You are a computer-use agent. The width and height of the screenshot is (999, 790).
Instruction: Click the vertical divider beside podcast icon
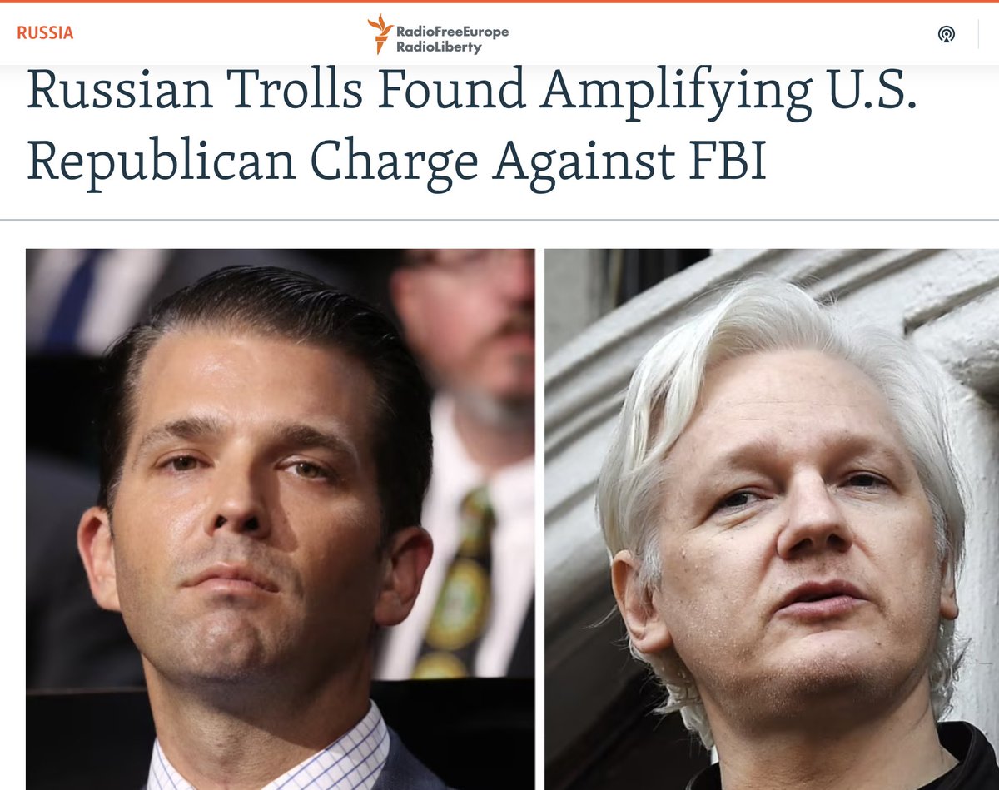(x=978, y=34)
